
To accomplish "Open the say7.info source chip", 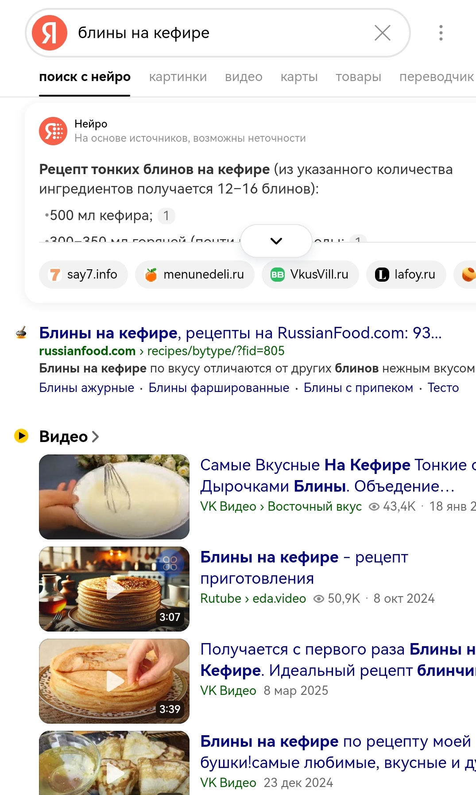I will (x=84, y=275).
